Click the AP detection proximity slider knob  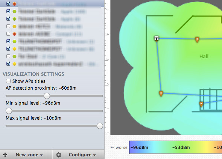[47, 96]
